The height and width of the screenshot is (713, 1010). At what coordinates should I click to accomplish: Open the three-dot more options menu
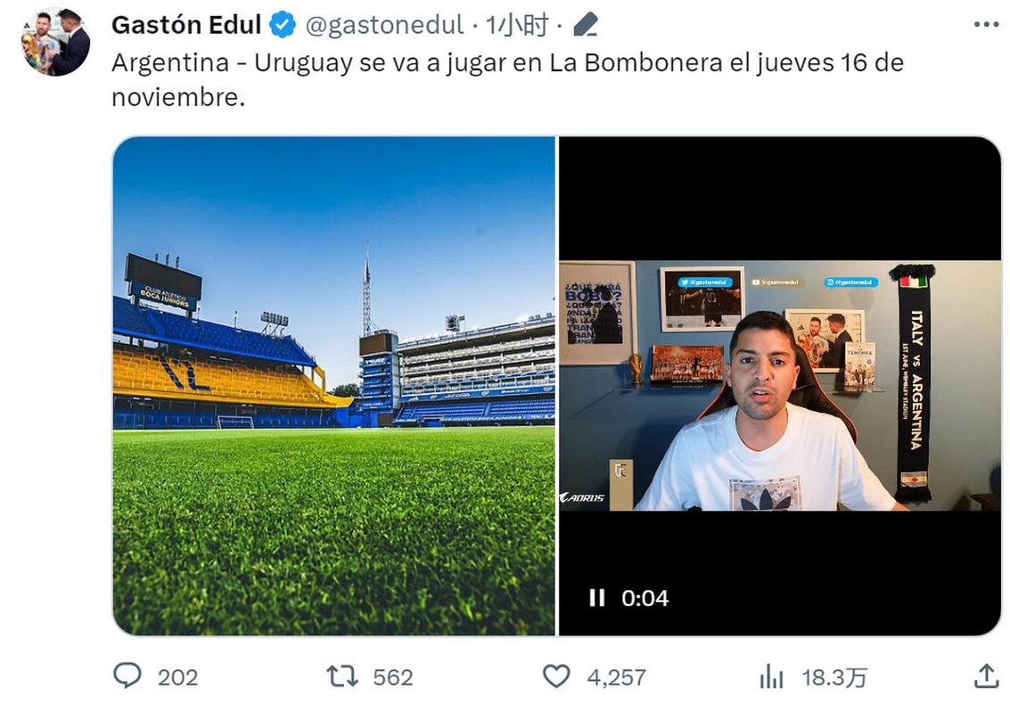click(x=986, y=25)
